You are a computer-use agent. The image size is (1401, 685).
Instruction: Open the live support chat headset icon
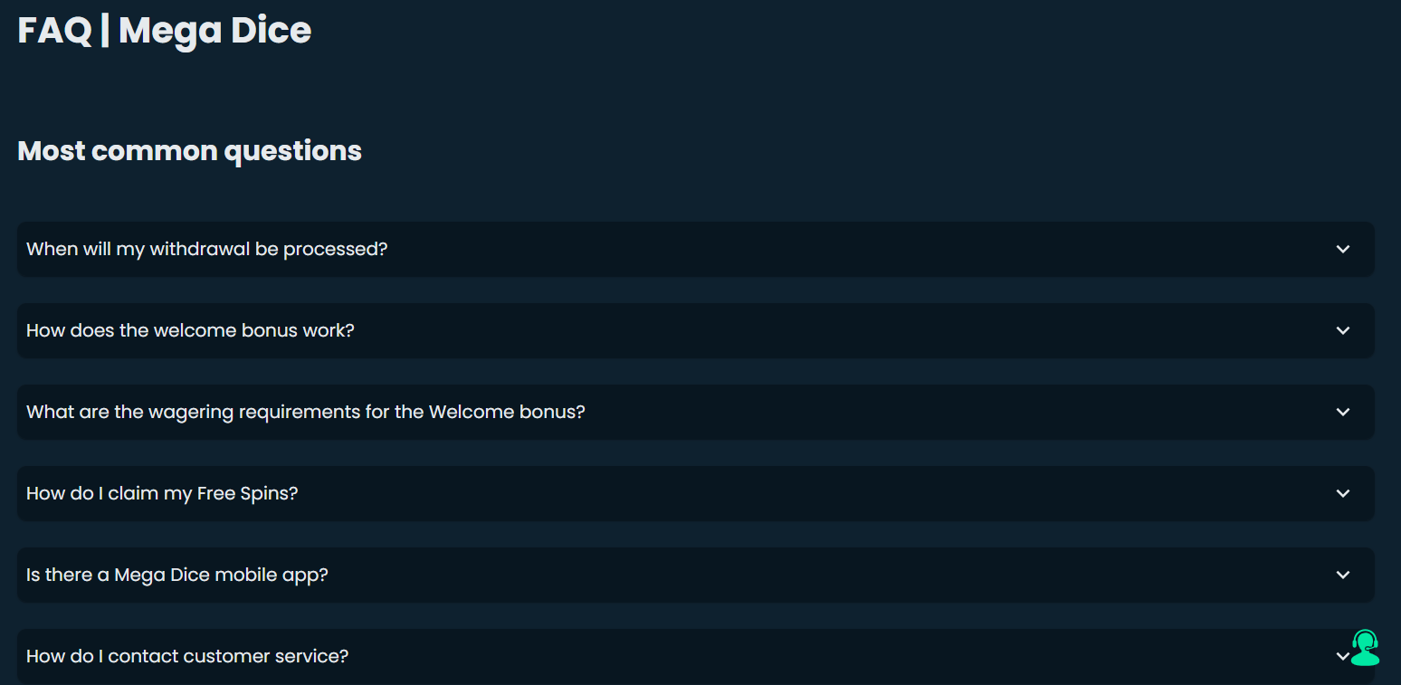tap(1365, 648)
